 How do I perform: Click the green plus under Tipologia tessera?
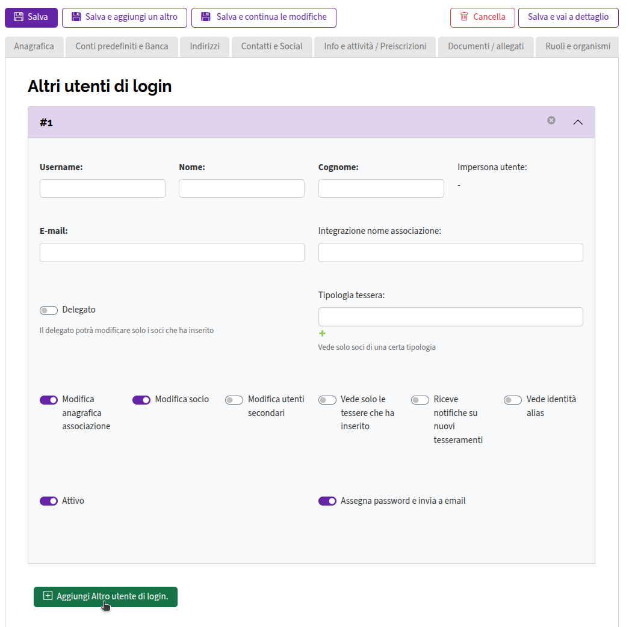322,333
